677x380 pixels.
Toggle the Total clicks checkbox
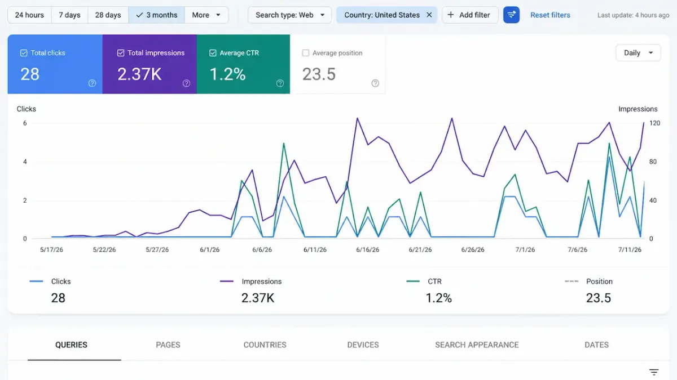[x=24, y=53]
